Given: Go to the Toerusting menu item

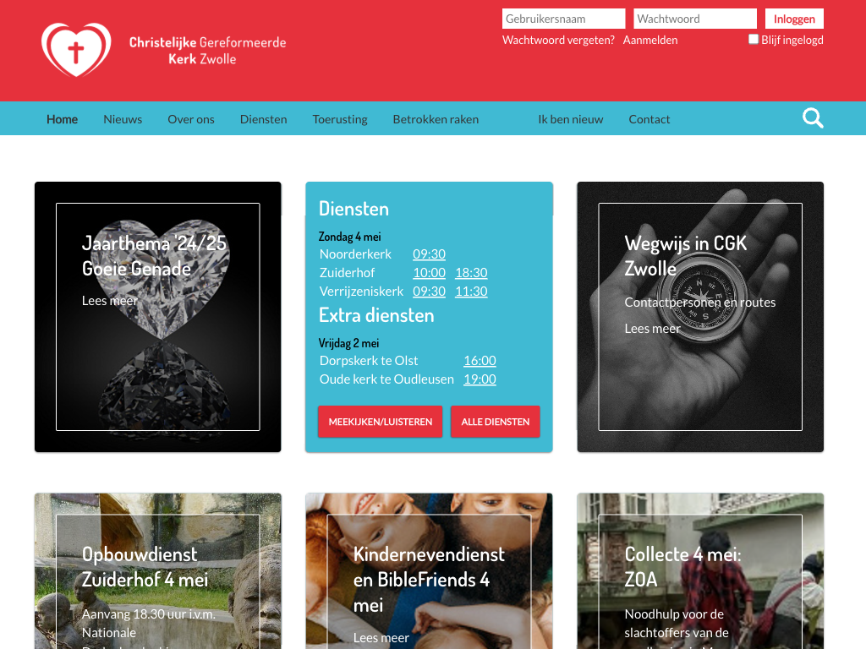Looking at the screenshot, I should (x=340, y=119).
